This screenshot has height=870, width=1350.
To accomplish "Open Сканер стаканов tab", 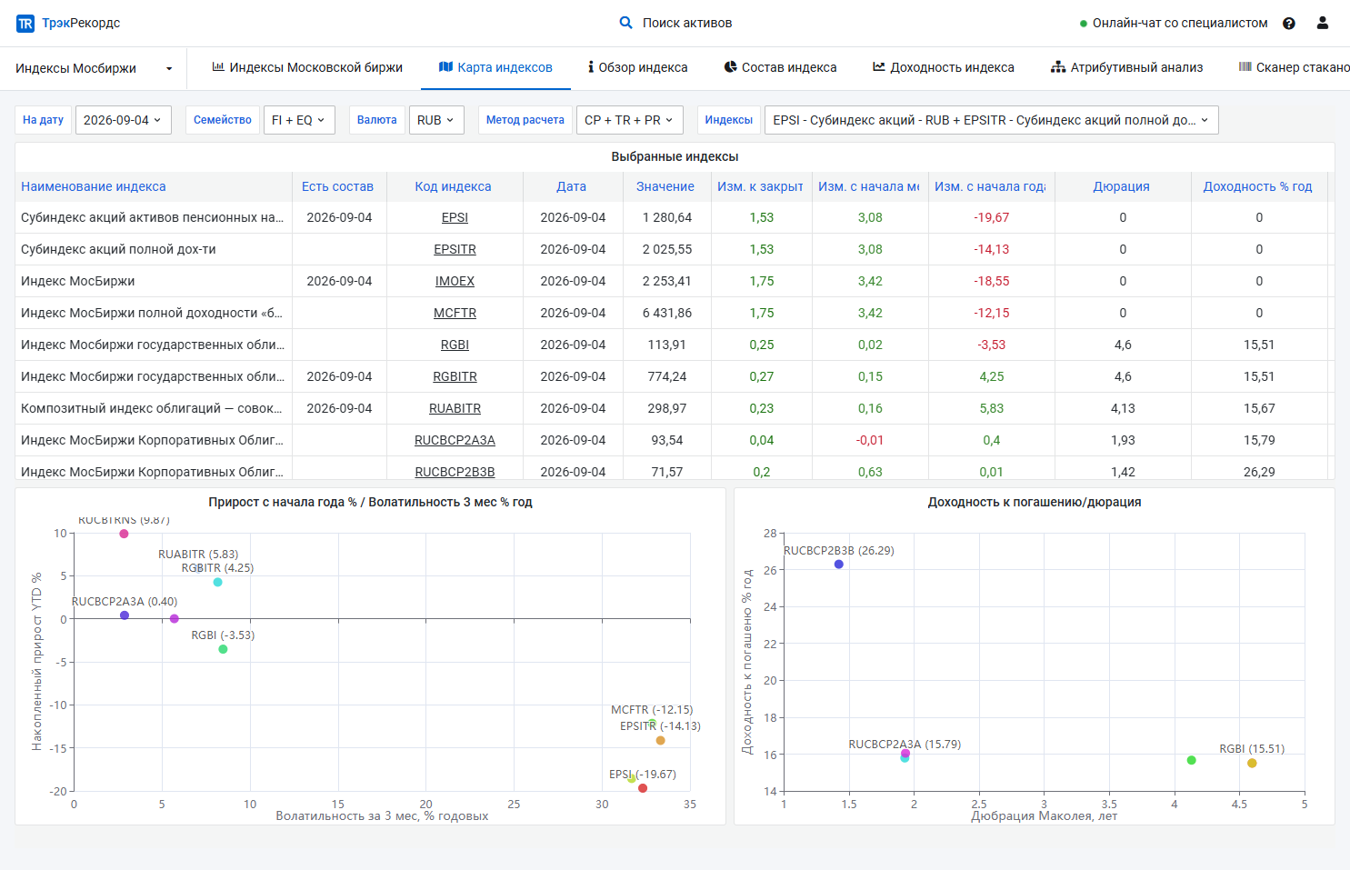I will pyautogui.click(x=1295, y=67).
